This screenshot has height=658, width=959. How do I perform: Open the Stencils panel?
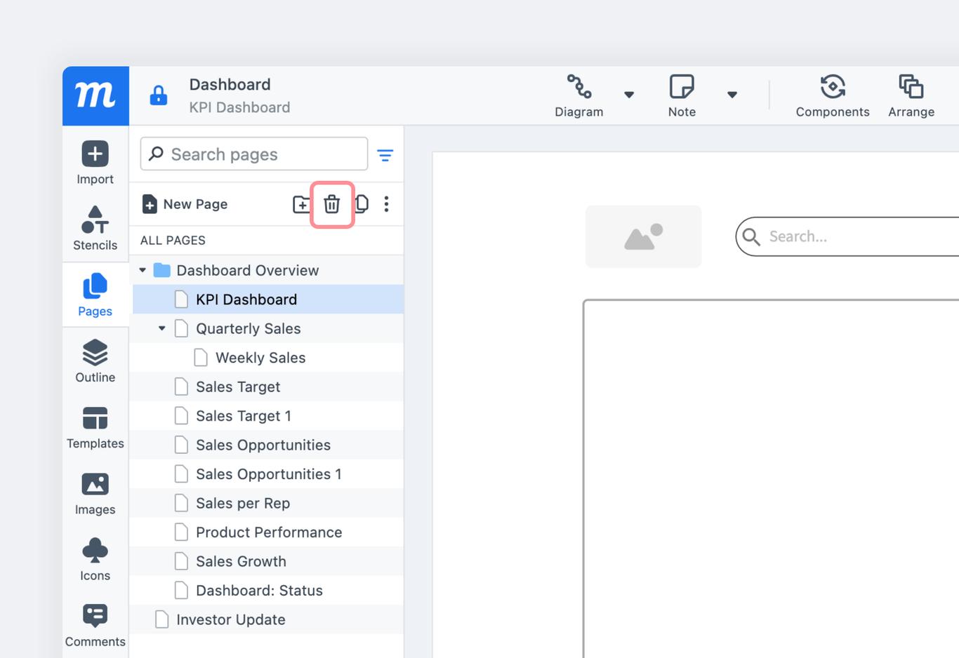[x=95, y=229]
